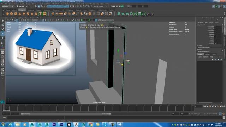Open the Script Editor icon

[224, 117]
